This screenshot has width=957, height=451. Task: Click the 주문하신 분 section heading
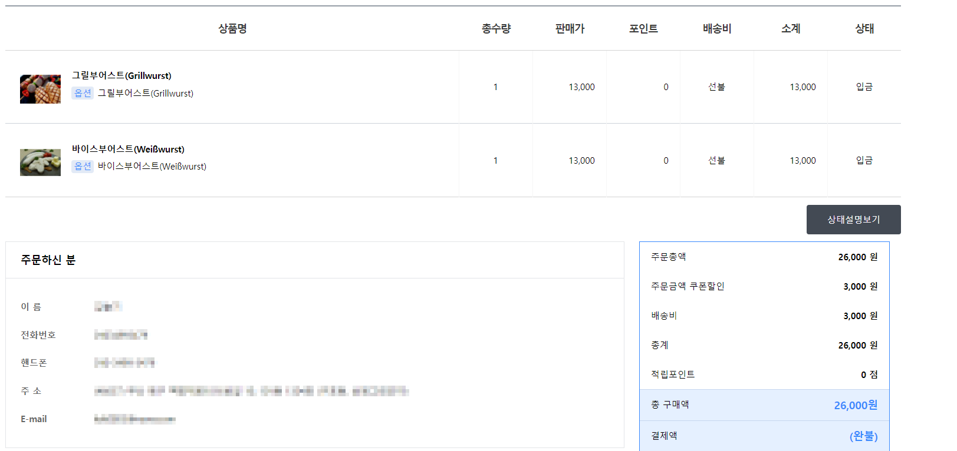pyautogui.click(x=48, y=260)
